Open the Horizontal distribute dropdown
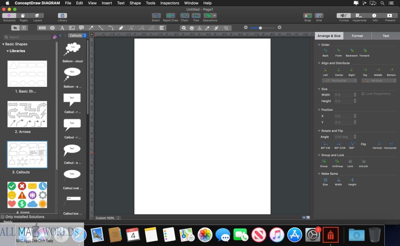The width and height of the screenshot is (400, 246). [x=339, y=81]
